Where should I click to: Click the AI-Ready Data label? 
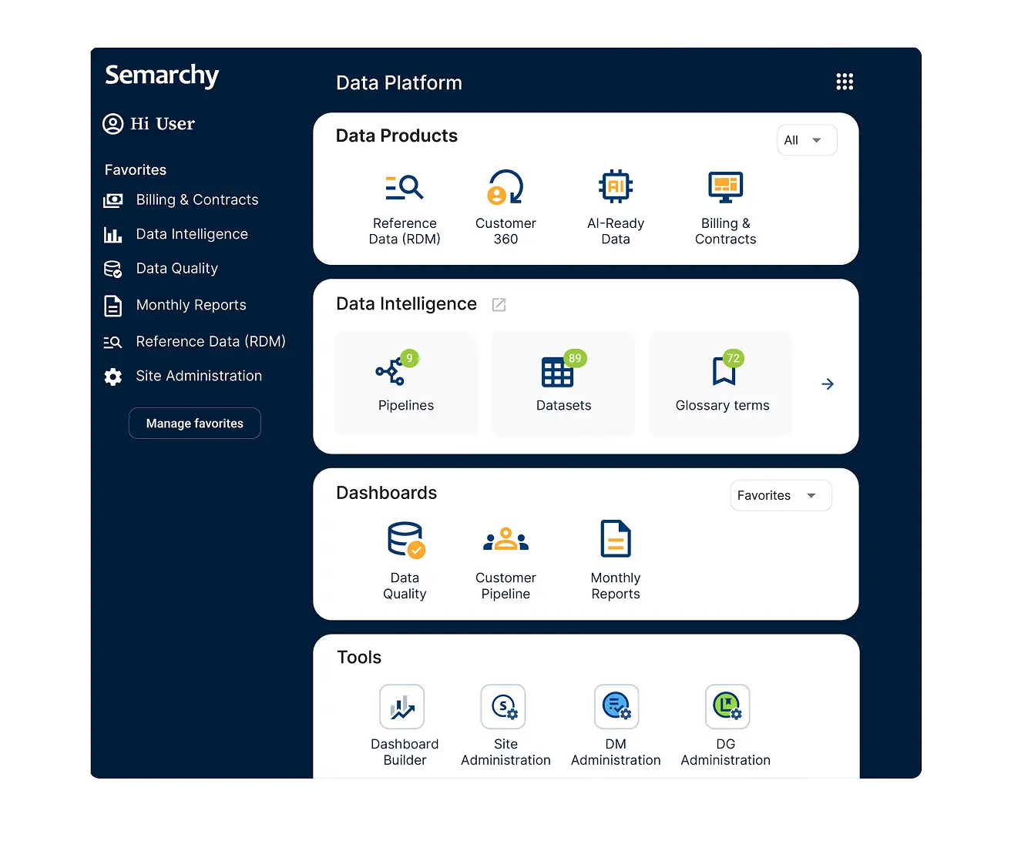click(616, 231)
